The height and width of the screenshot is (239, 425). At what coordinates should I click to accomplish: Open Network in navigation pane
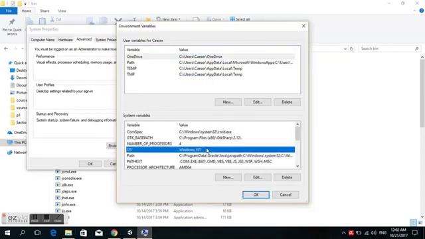[x=17, y=153]
